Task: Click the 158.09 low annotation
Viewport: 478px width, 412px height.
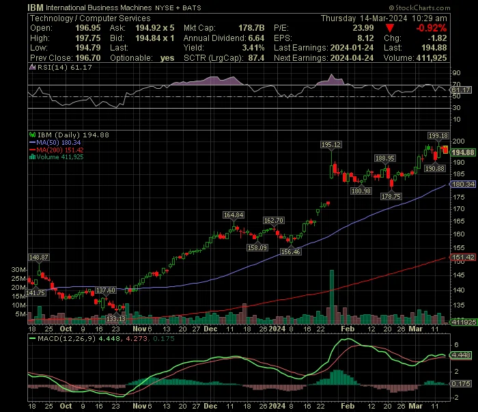Action: click(x=257, y=247)
